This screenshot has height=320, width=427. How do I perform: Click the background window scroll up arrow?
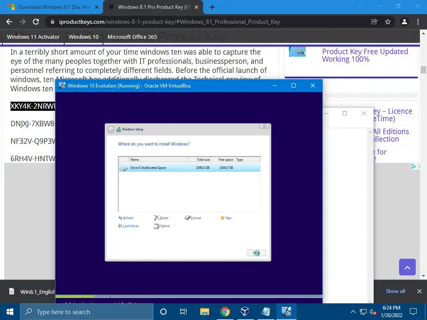(x=370, y=132)
